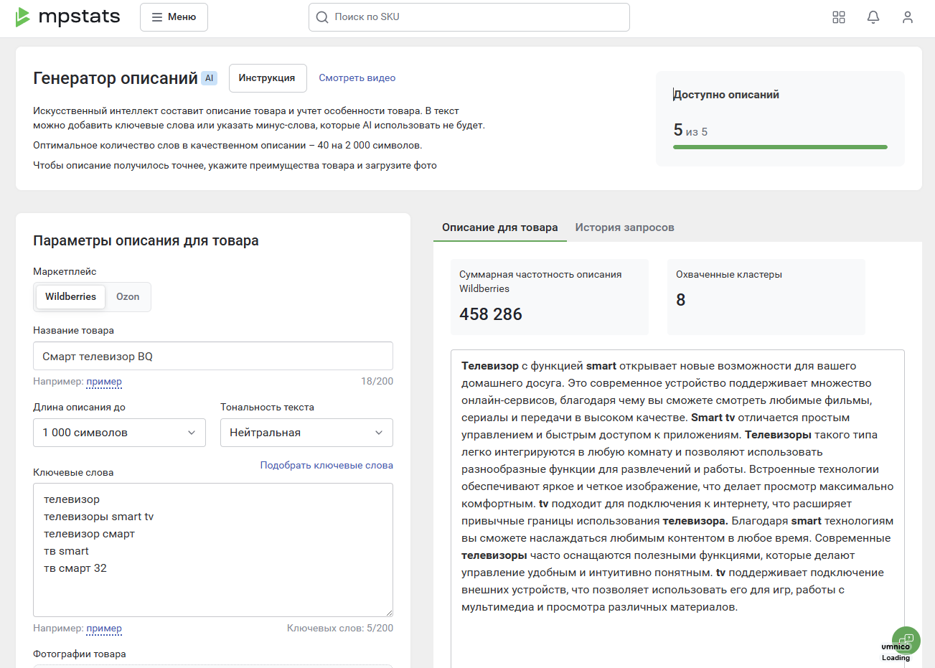Viewport: 935px width, 668px height.
Task: Open Длина описания до dropdown
Action: 119,433
